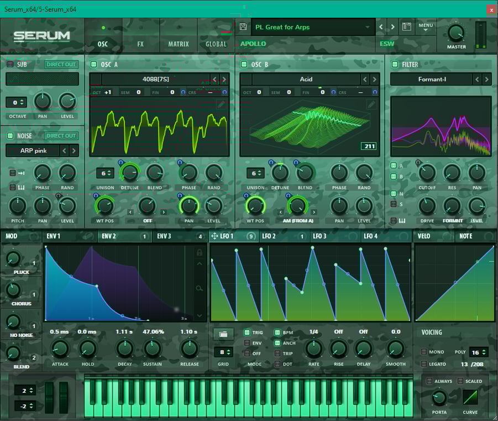Toggle filter routing for noise N
Screen dimensions: 498x421
(394, 193)
